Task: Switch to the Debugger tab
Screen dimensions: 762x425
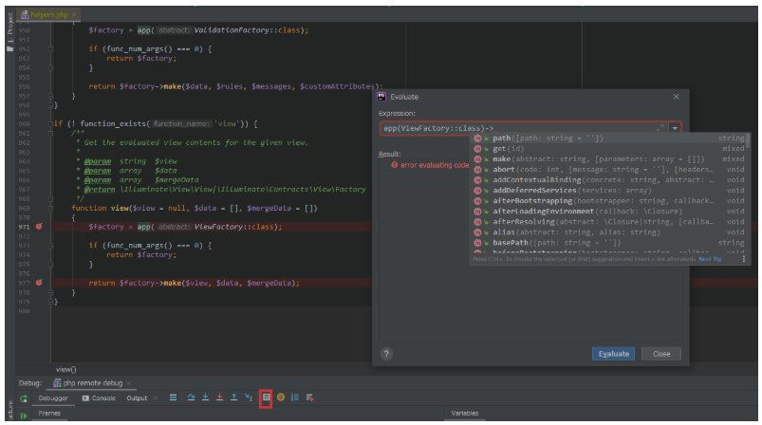Action: [53, 398]
